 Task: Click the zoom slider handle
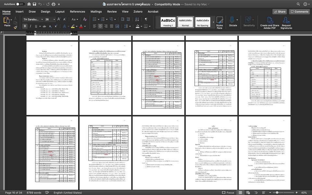click(x=277, y=192)
